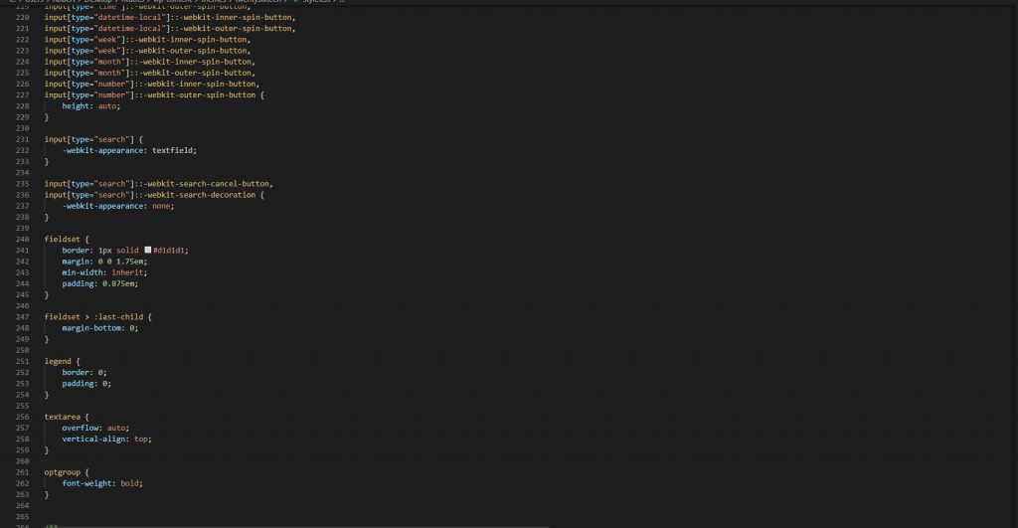Click the '-webkit-search-decoration {' selector line
The width and height of the screenshot is (1018, 528).
click(x=154, y=195)
